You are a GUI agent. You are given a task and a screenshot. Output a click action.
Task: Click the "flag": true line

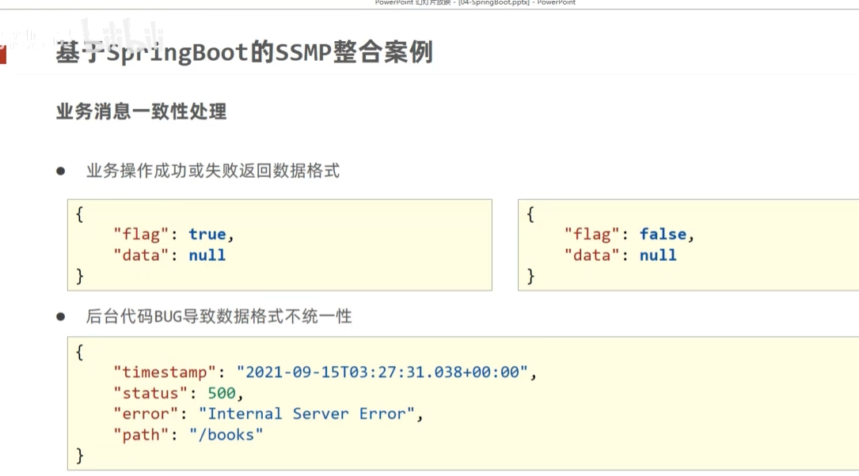click(x=173, y=234)
